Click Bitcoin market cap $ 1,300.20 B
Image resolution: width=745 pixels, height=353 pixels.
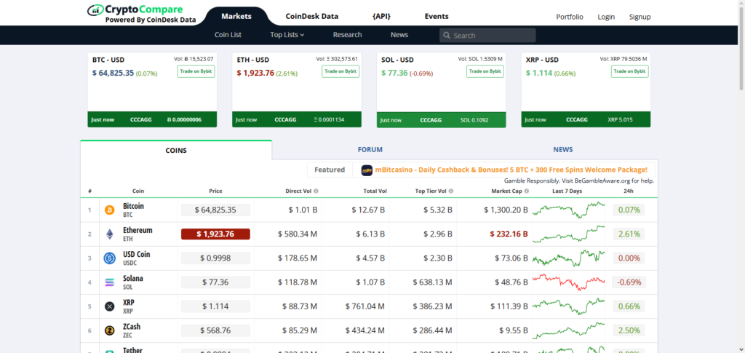[x=506, y=210]
